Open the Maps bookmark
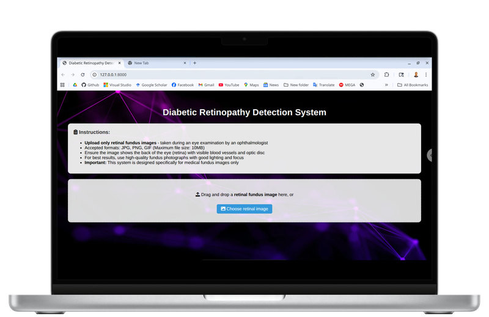Screen dimensions: 489x317 coord(251,85)
